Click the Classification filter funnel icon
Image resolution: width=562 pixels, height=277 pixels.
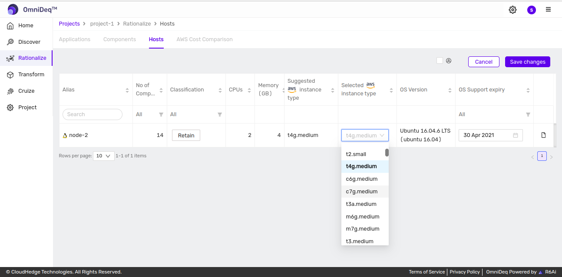(220, 114)
